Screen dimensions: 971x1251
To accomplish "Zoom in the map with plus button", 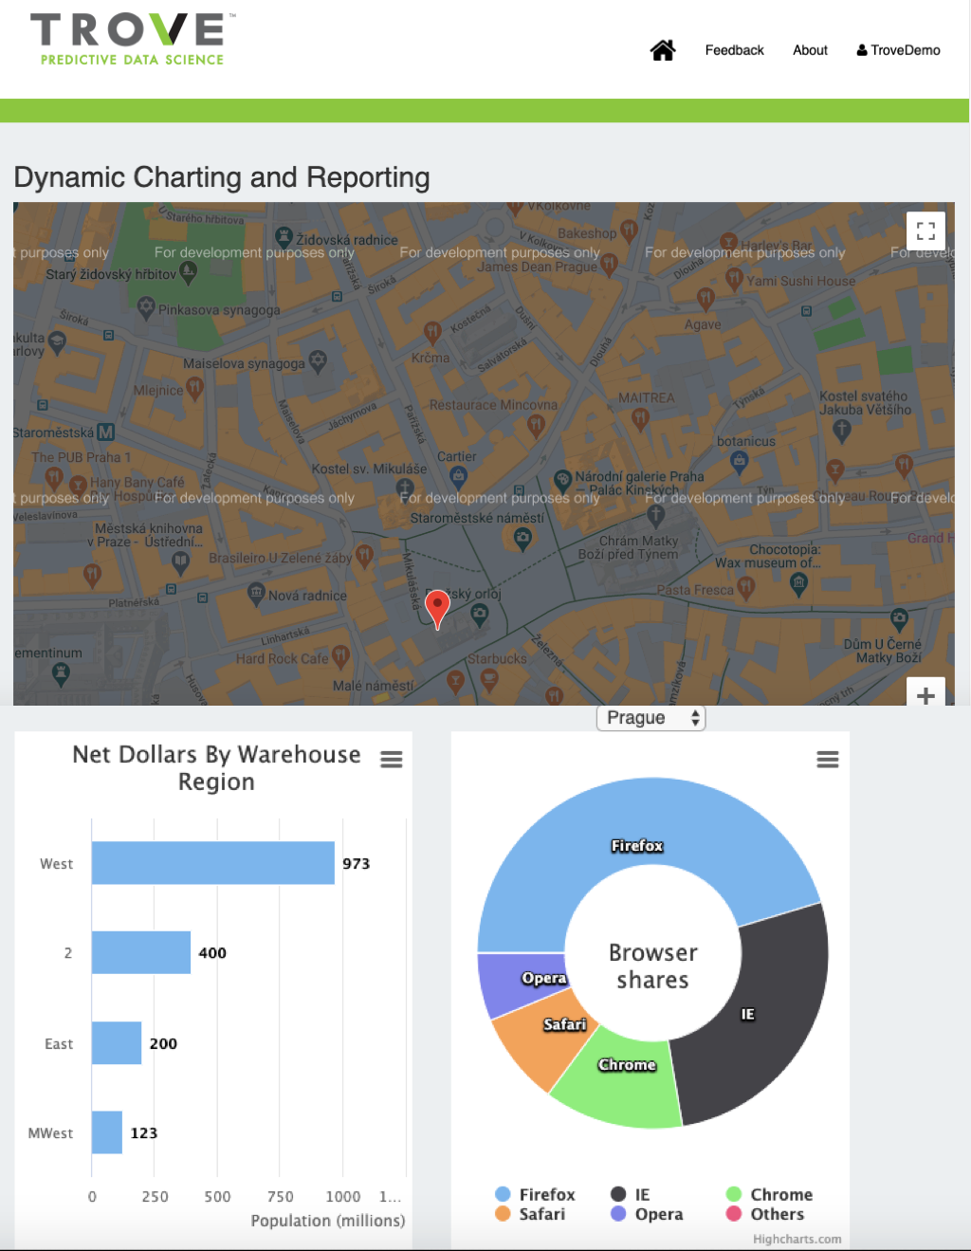I will (925, 694).
